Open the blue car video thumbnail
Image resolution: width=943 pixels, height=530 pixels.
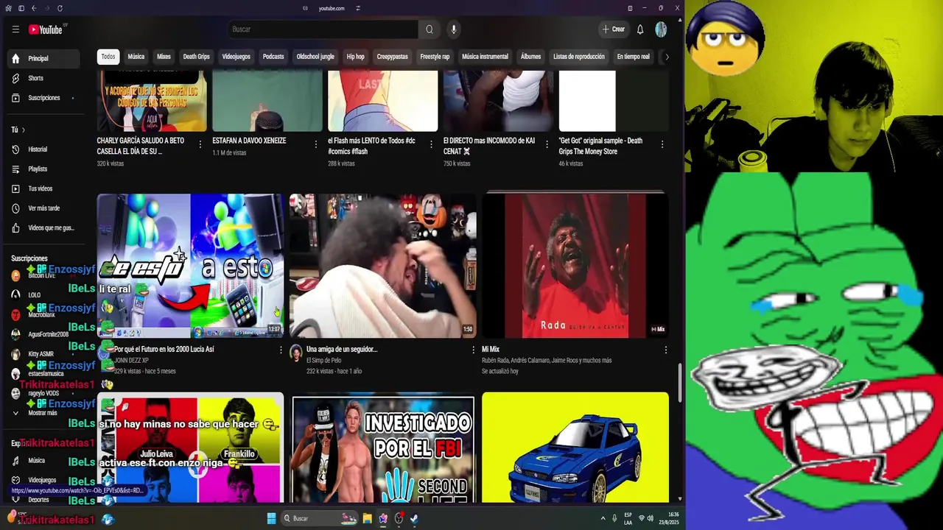(575, 448)
